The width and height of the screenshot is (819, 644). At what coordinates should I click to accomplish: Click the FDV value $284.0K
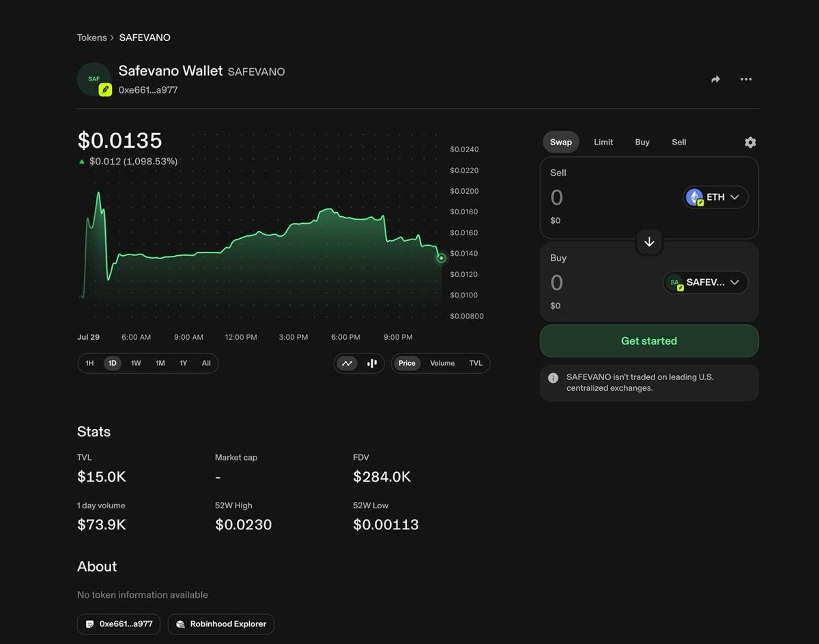pos(382,477)
